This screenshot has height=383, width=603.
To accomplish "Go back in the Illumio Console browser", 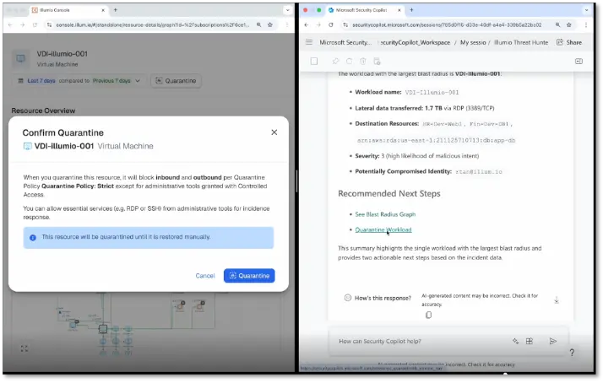I will point(10,25).
